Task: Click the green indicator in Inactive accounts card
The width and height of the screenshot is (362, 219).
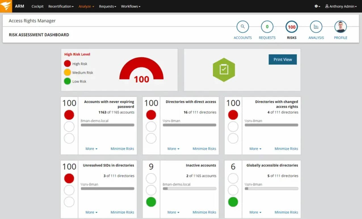Action: coord(151,202)
